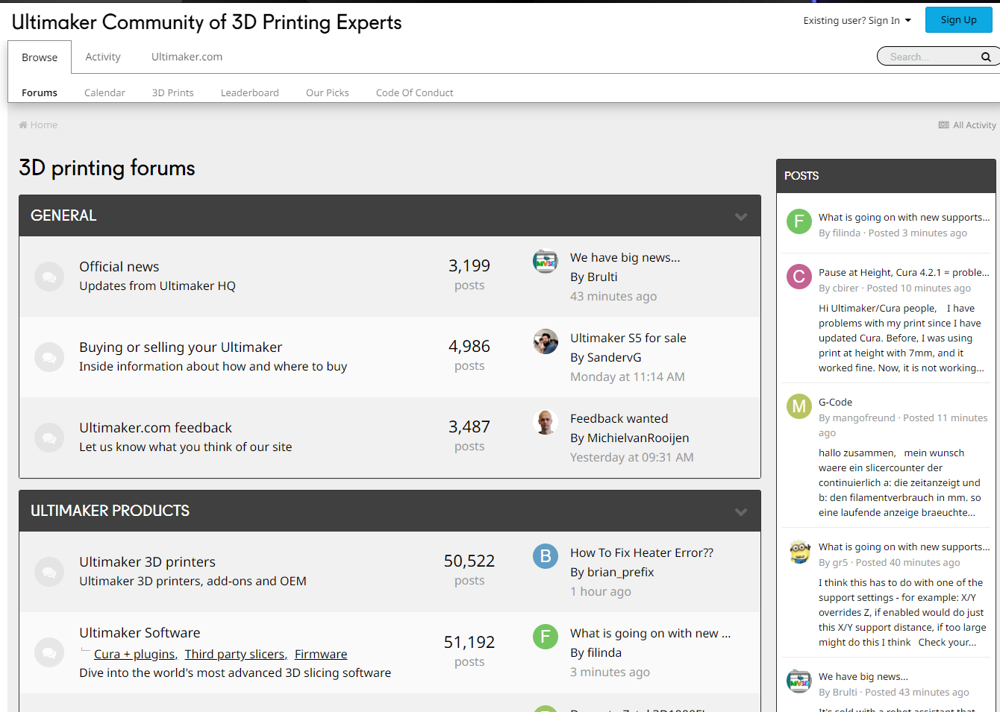Open Cura + plugins subforum
The image size is (1000, 712).
click(135, 654)
